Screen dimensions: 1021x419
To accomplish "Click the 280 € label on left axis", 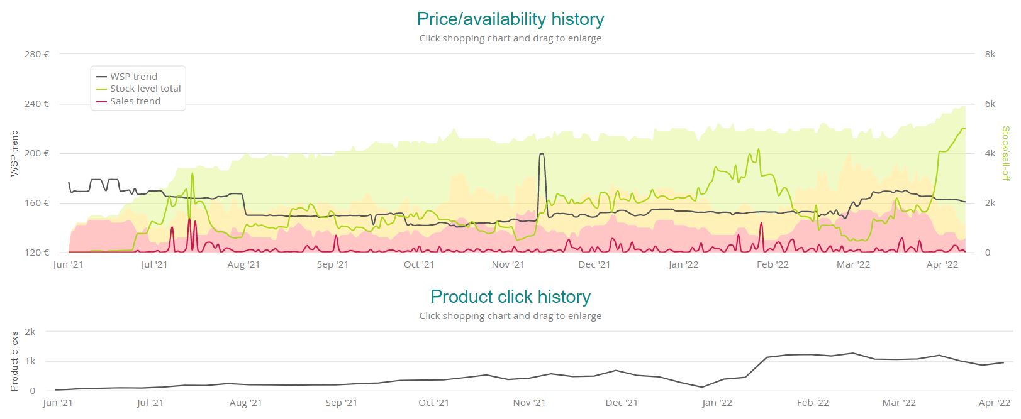I will pos(36,54).
